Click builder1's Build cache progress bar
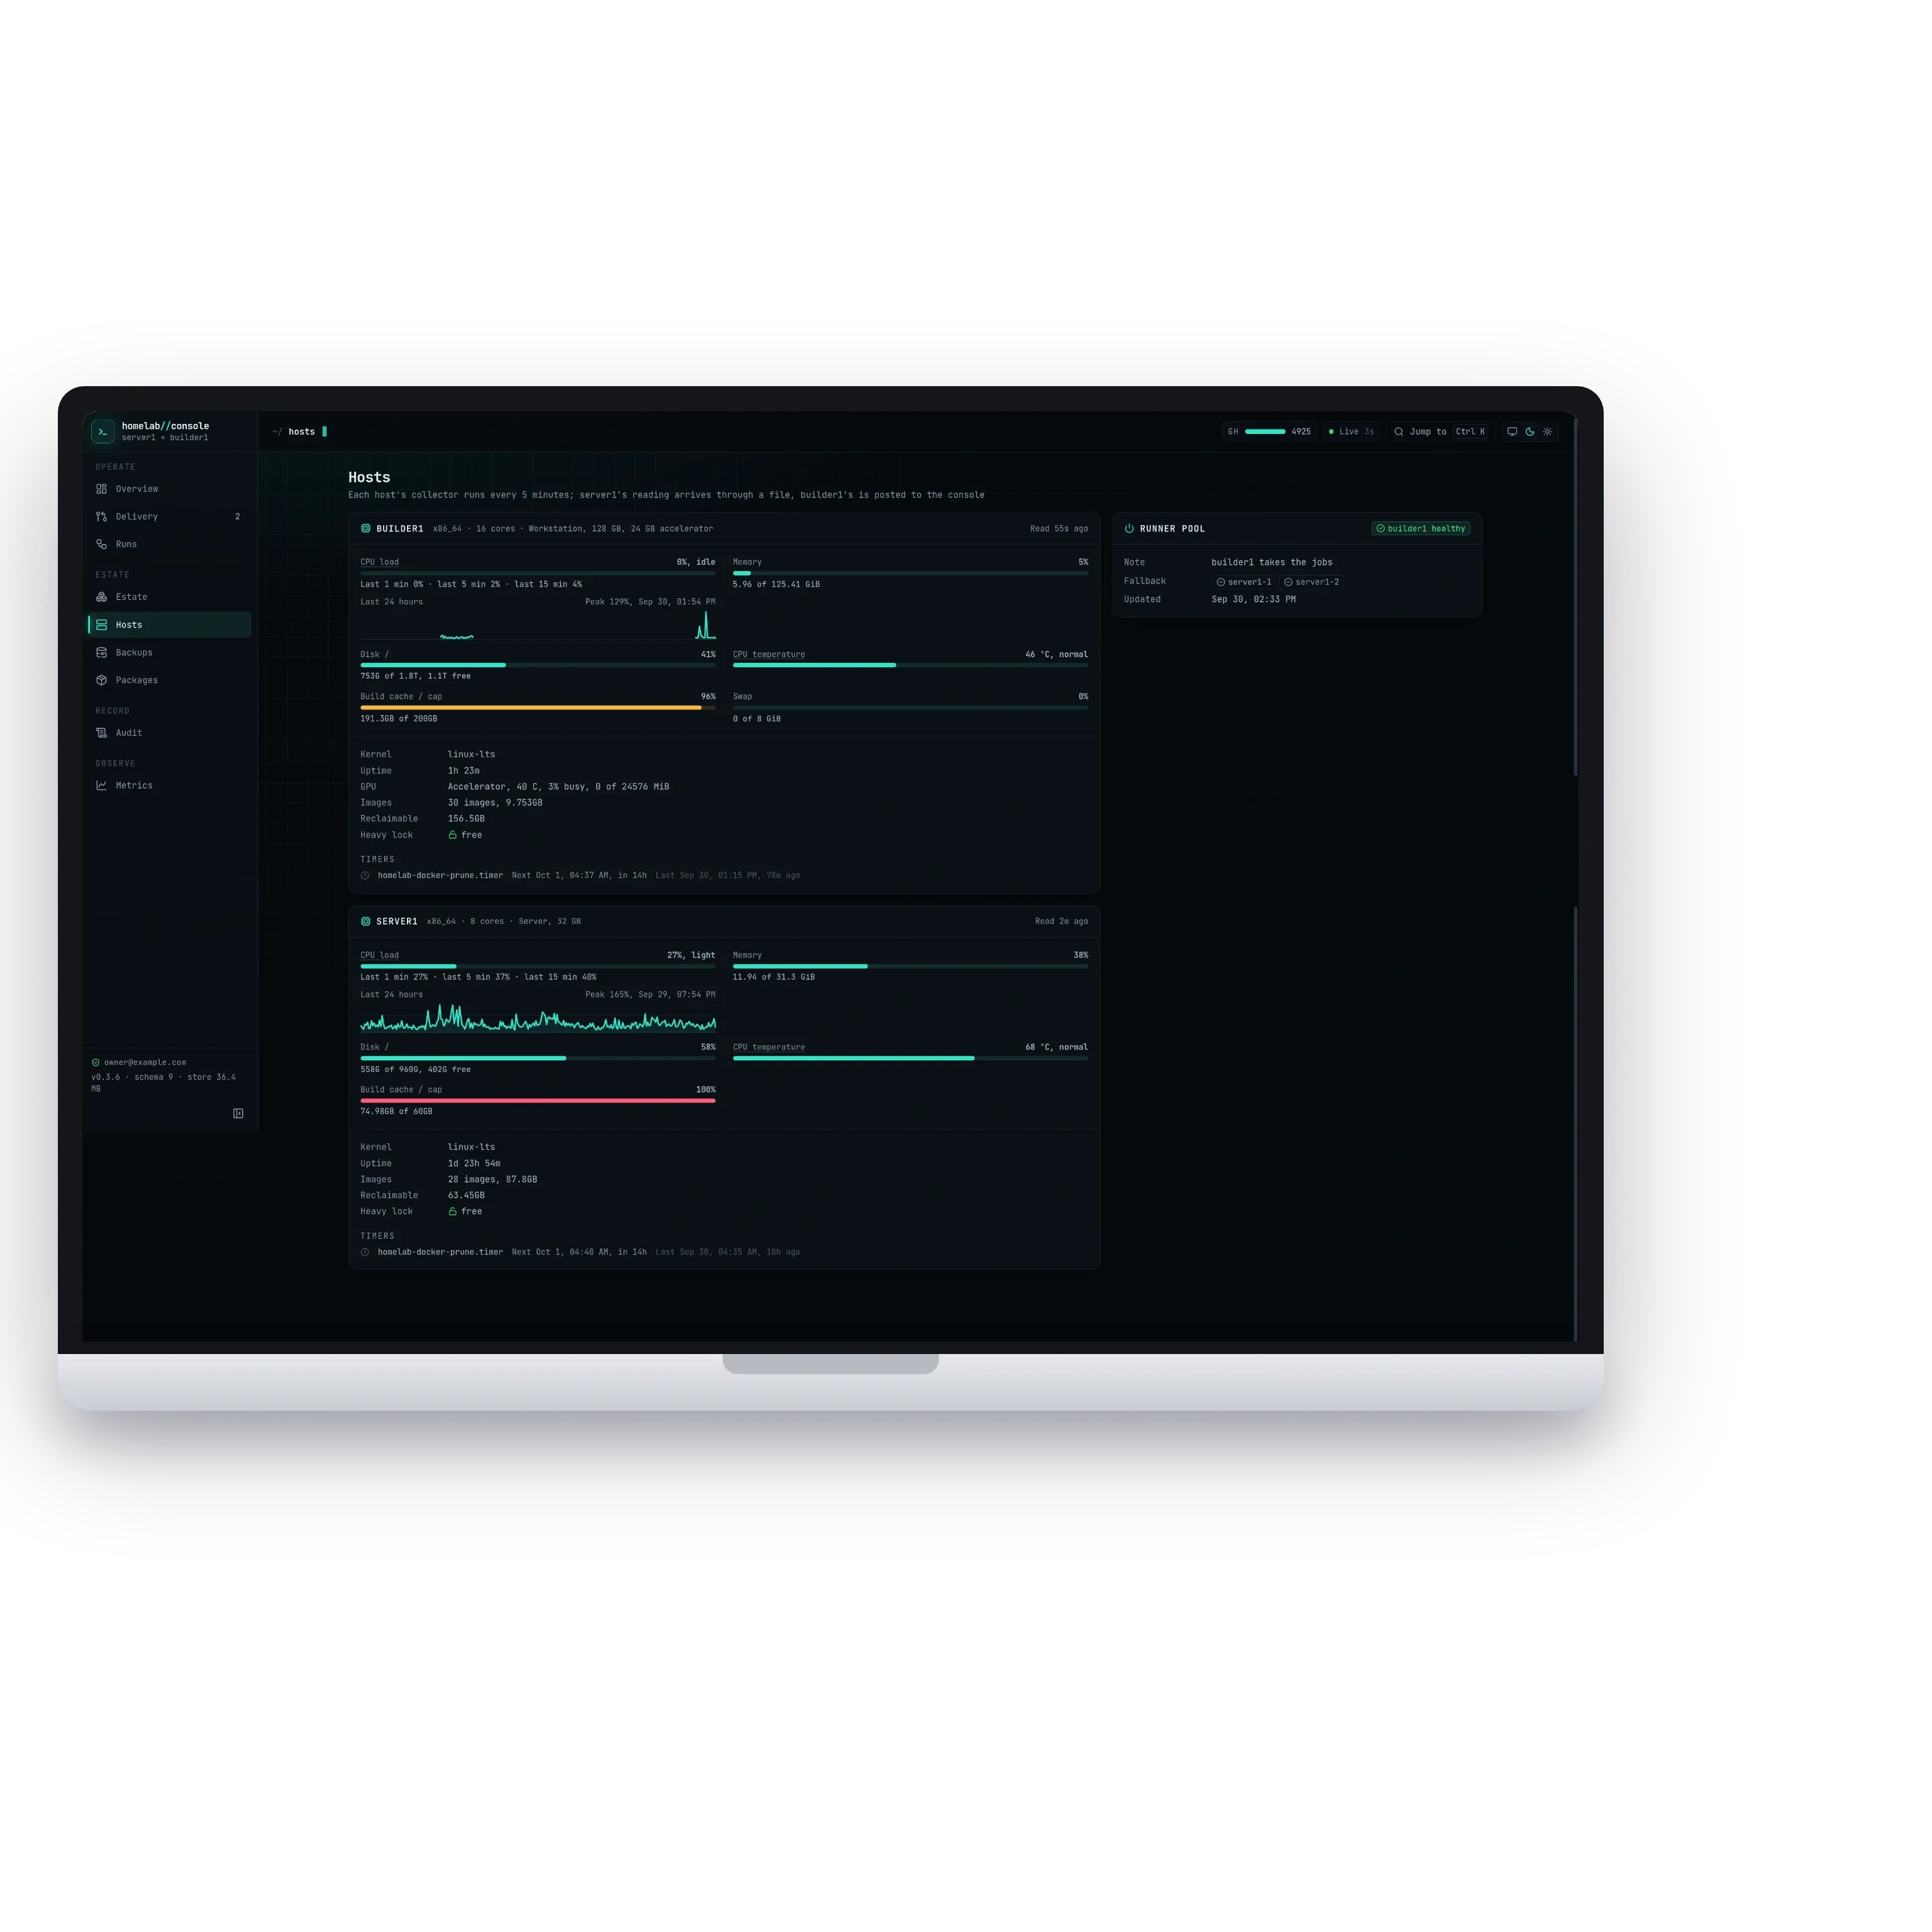Viewport: 1932px width, 1932px height. [538, 708]
